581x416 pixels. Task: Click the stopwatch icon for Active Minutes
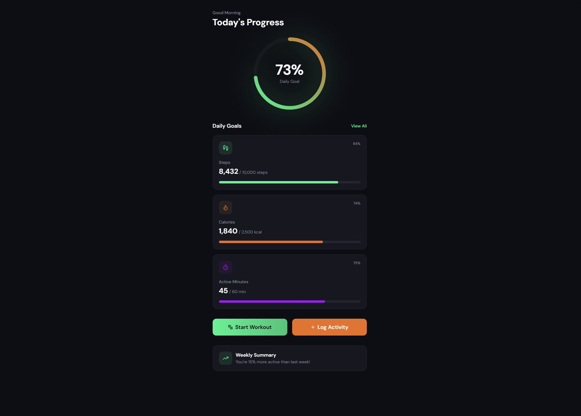click(225, 267)
